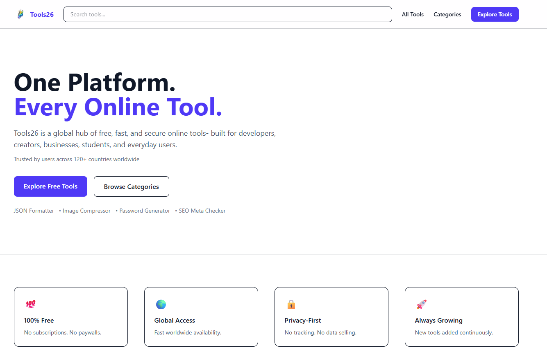Open the Image Compressor link
This screenshot has width=547, height=359.
86,211
